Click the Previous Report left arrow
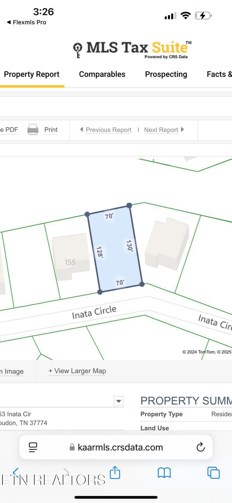 point(81,129)
